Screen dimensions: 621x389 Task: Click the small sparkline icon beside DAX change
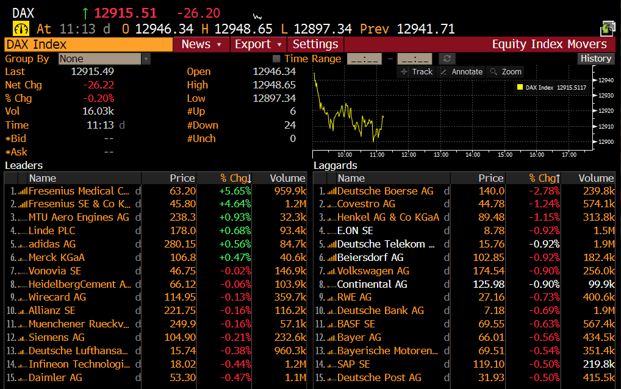[257, 16]
